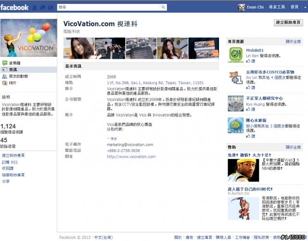Open 廣告 advertising footer link
308x241 pixels.
(189, 238)
